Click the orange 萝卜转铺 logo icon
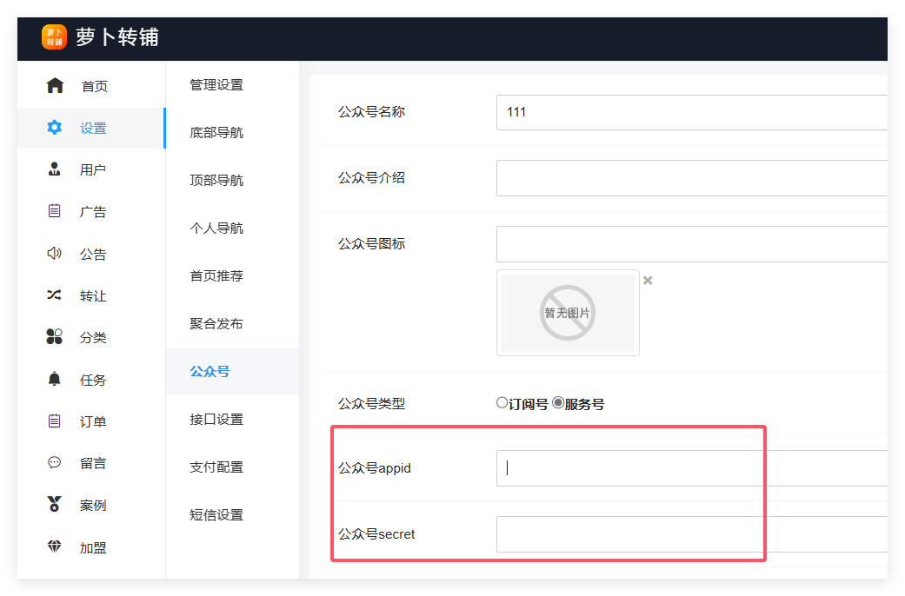 tap(54, 37)
